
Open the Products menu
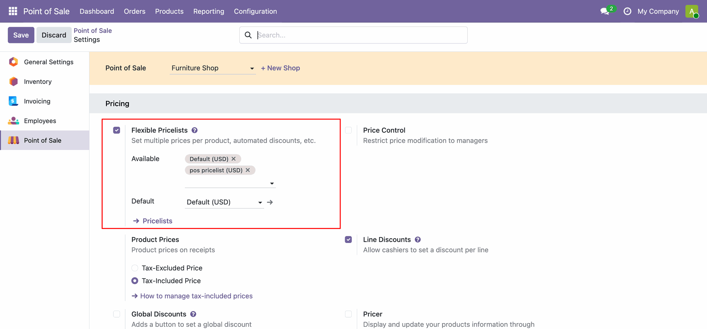[169, 11]
